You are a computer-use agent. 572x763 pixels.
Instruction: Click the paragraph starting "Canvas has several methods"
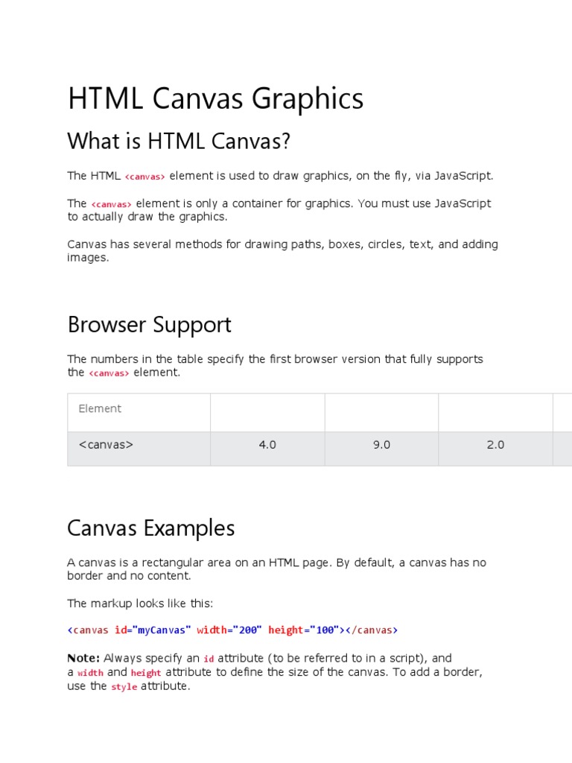click(x=282, y=251)
